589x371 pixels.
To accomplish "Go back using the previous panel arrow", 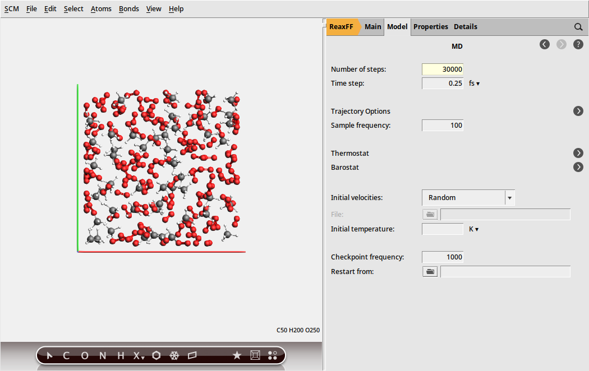I will [544, 44].
